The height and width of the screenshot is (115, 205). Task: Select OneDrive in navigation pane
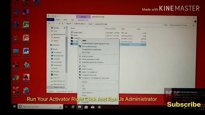(x=56, y=45)
